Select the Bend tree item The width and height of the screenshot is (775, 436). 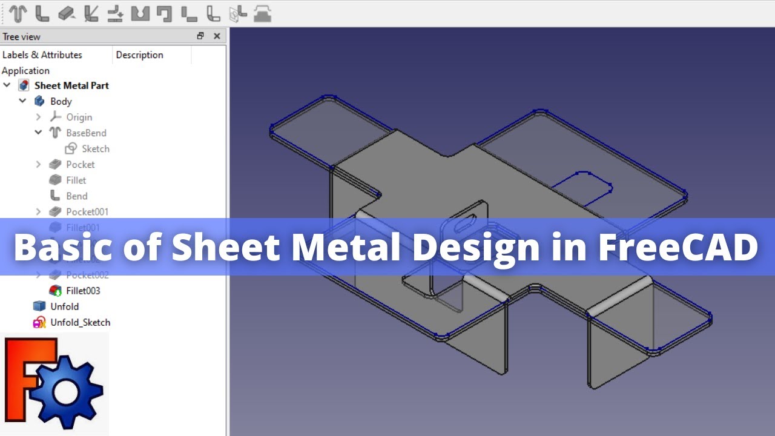tap(77, 196)
